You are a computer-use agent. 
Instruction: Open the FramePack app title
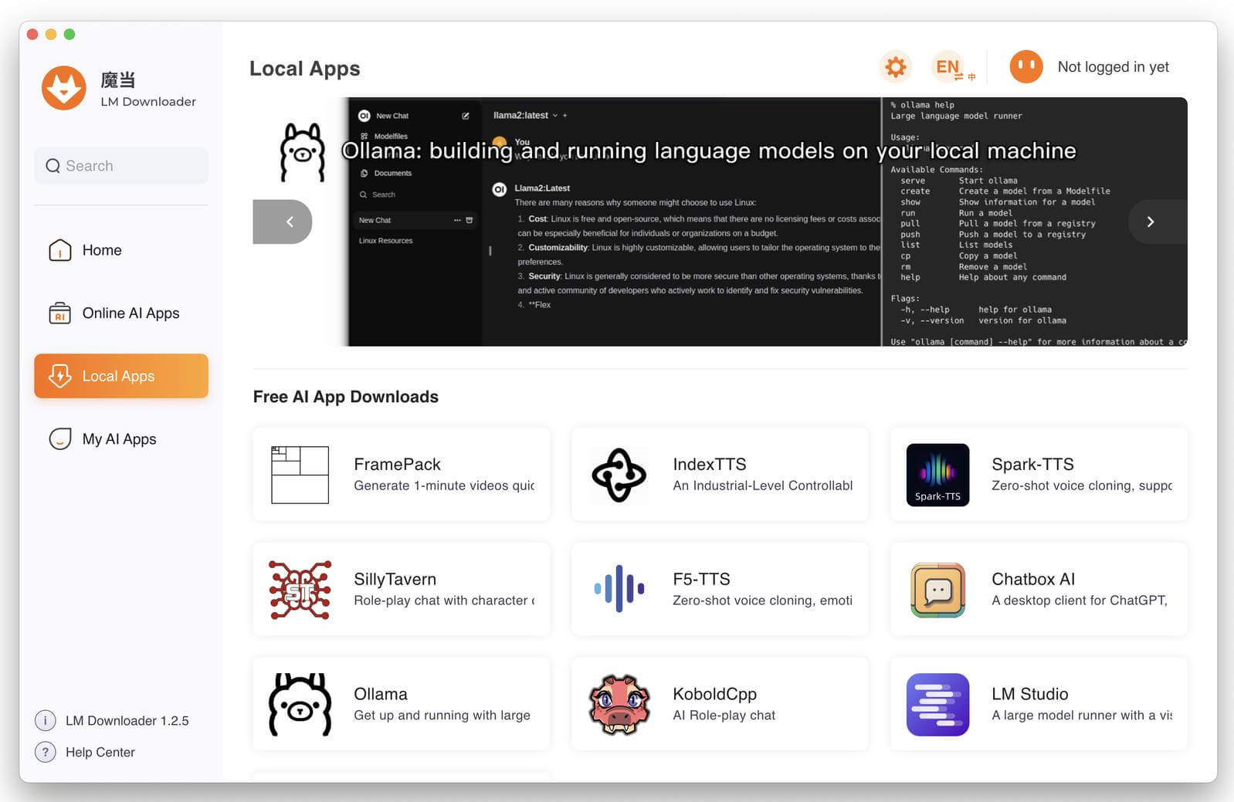(397, 464)
